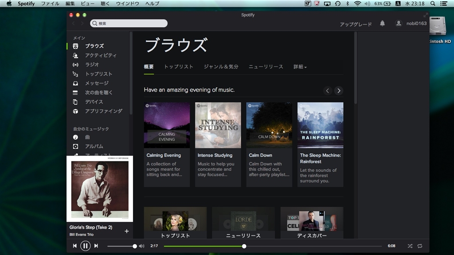Click the notifications bell icon
The image size is (454, 255).
click(x=382, y=23)
